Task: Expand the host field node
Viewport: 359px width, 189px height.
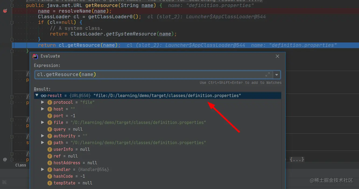Action: 43,109
